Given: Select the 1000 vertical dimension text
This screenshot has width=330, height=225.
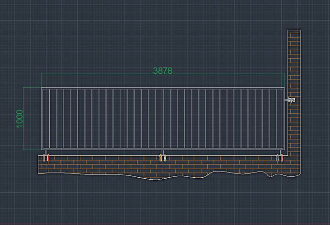Looking at the screenshot, I should point(20,119).
